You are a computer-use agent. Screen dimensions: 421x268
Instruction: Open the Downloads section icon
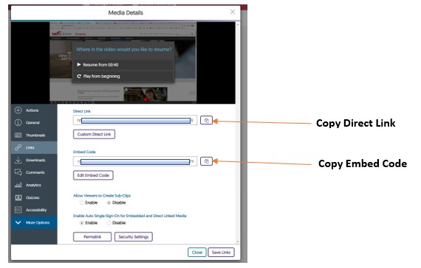pyautogui.click(x=18, y=160)
